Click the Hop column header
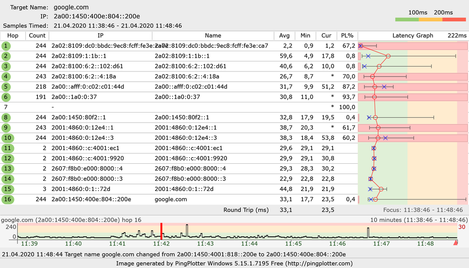Image resolution: width=469 pixels, height=268 pixels. coord(13,36)
